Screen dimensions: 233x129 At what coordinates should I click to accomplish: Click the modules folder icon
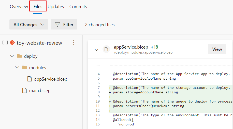click(x=24, y=67)
